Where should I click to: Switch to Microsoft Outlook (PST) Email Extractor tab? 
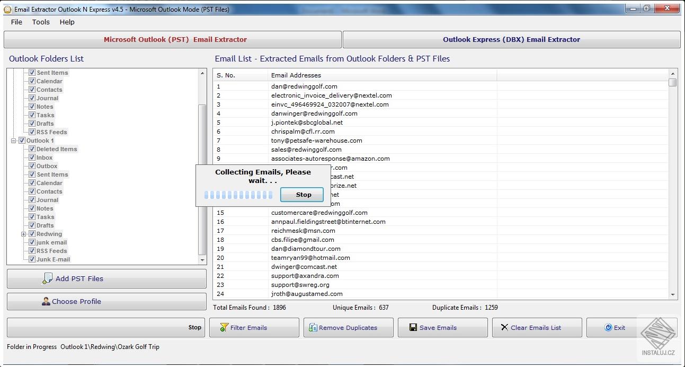click(173, 39)
